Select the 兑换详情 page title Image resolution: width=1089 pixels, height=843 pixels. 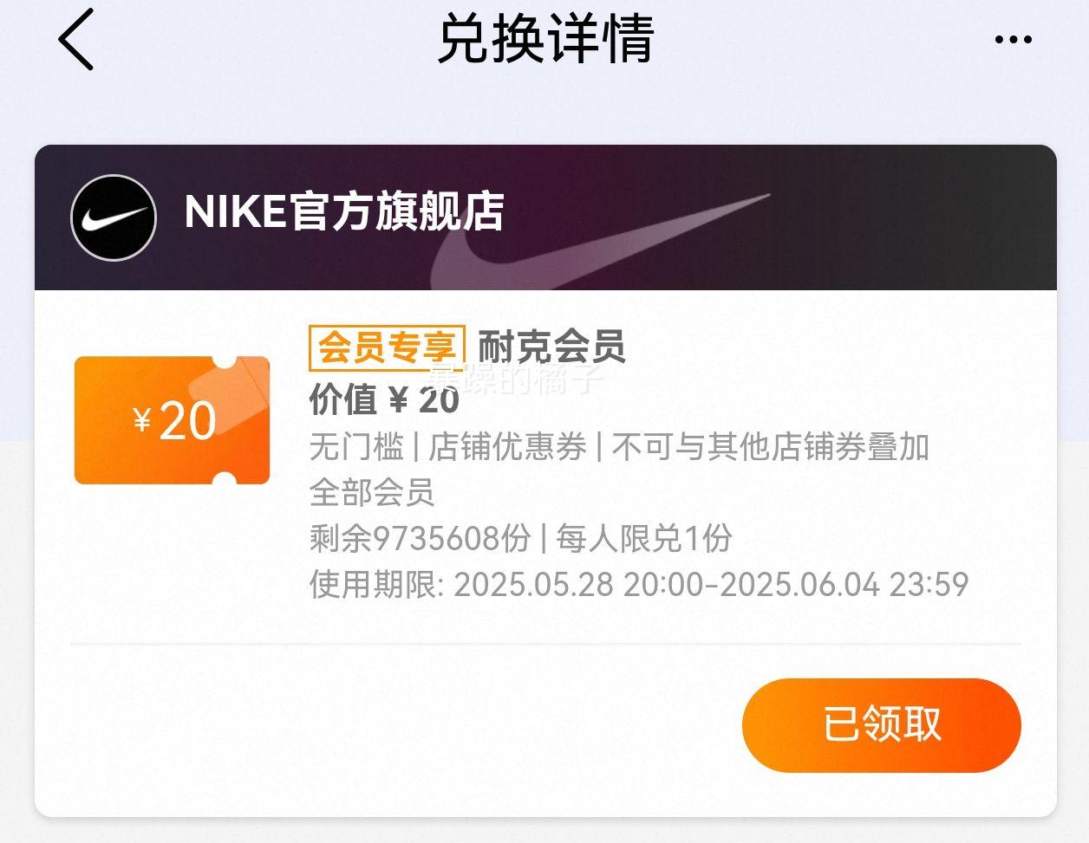coord(545,39)
